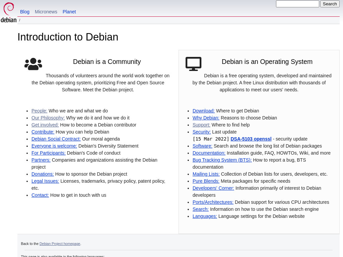The height and width of the screenshot is (257, 343).
Task: Visit the Pure Blends link
Action: point(206,181)
